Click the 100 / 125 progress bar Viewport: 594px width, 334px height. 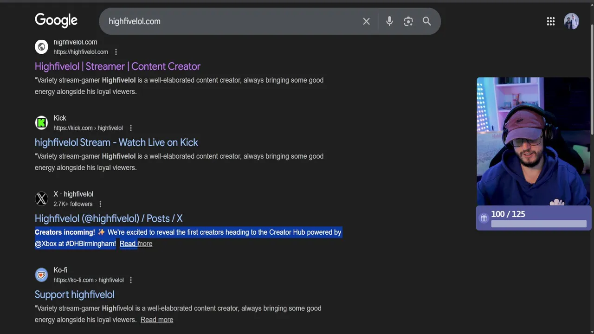(538, 224)
